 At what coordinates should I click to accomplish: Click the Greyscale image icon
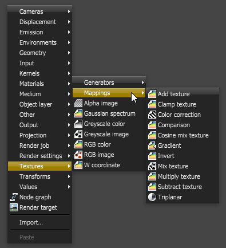[78, 134]
